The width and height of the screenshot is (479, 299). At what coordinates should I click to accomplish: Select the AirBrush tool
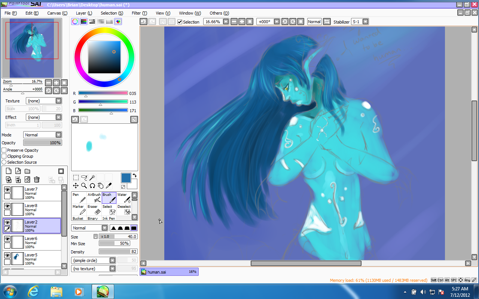[94, 198]
